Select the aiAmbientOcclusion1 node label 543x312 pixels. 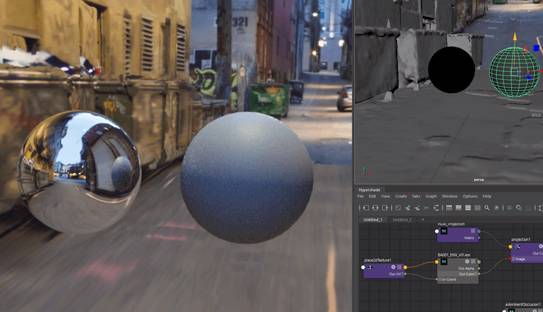tap(523, 305)
